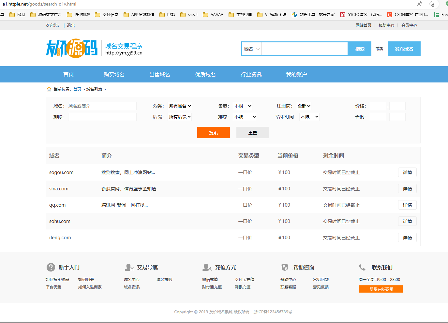Viewport: 448px width, 323px height.
Task: Open the 分类 所有域名 dropdown
Action: pyautogui.click(x=180, y=106)
